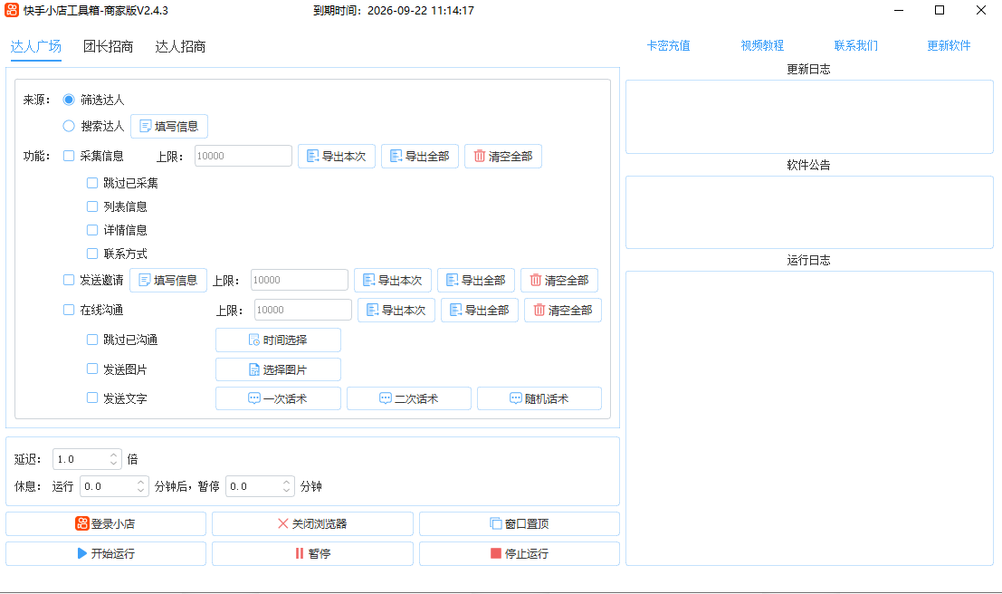
Task: Clear all in 采集信息 row
Action: [x=503, y=157]
